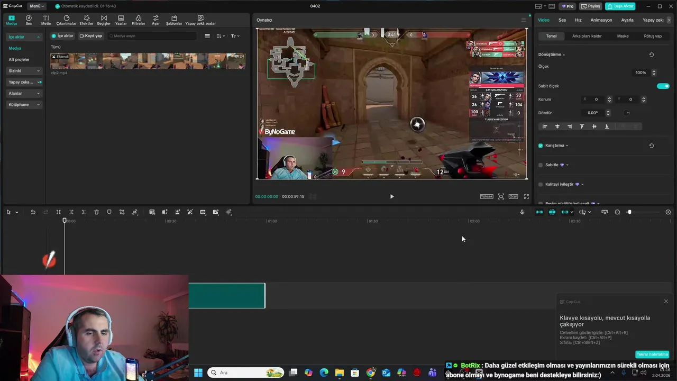This screenshot has width=677, height=381.
Task: Open the selection tool mode dropdown arrow
Action: [16, 212]
